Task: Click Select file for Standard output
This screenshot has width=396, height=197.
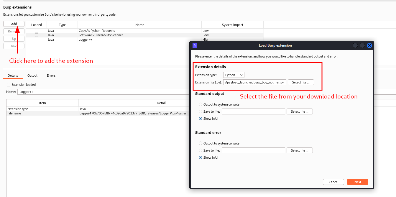Action: click(x=300, y=111)
